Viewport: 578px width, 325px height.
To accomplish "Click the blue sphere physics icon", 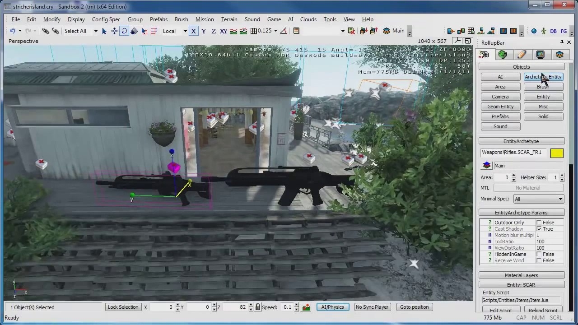I will pyautogui.click(x=534, y=31).
